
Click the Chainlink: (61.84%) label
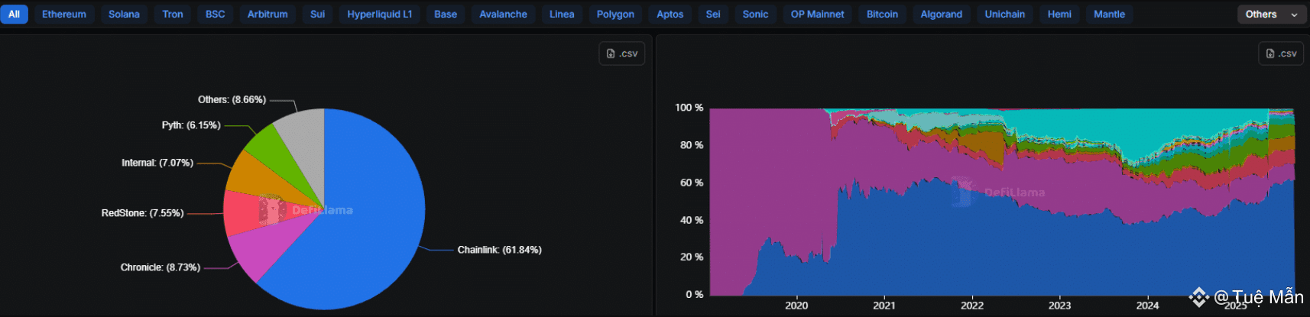coord(500,250)
